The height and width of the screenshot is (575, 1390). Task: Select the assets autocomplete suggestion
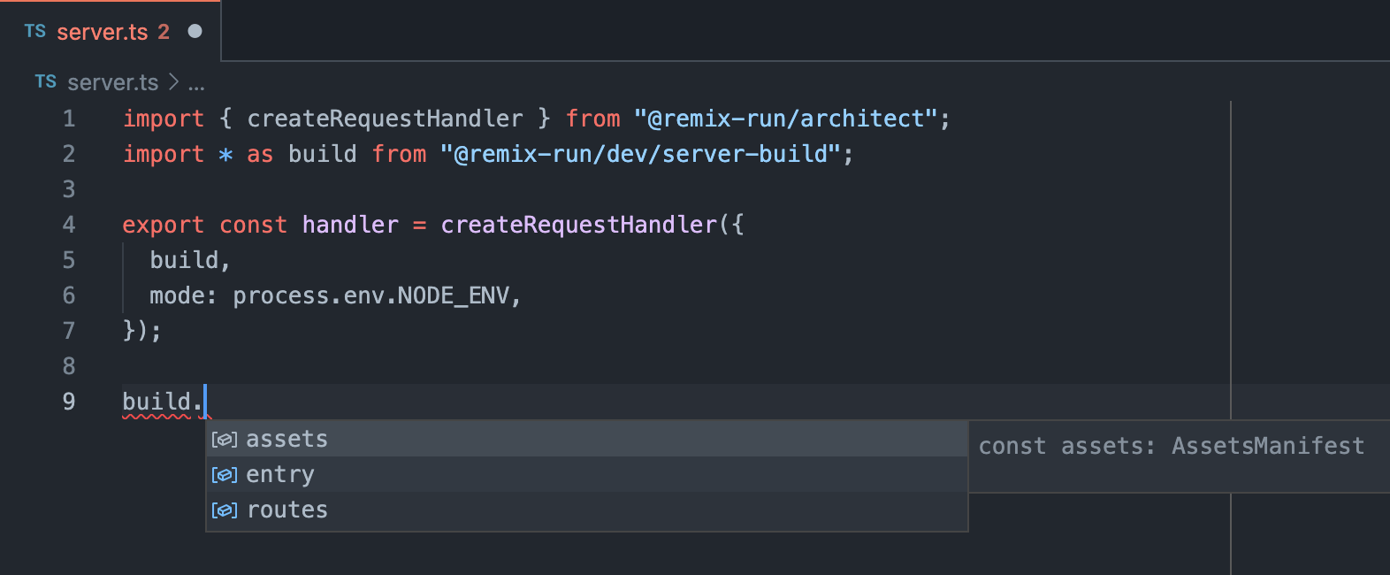288,438
